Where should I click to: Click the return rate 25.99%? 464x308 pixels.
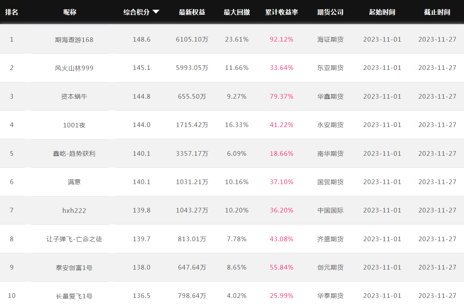(282, 296)
